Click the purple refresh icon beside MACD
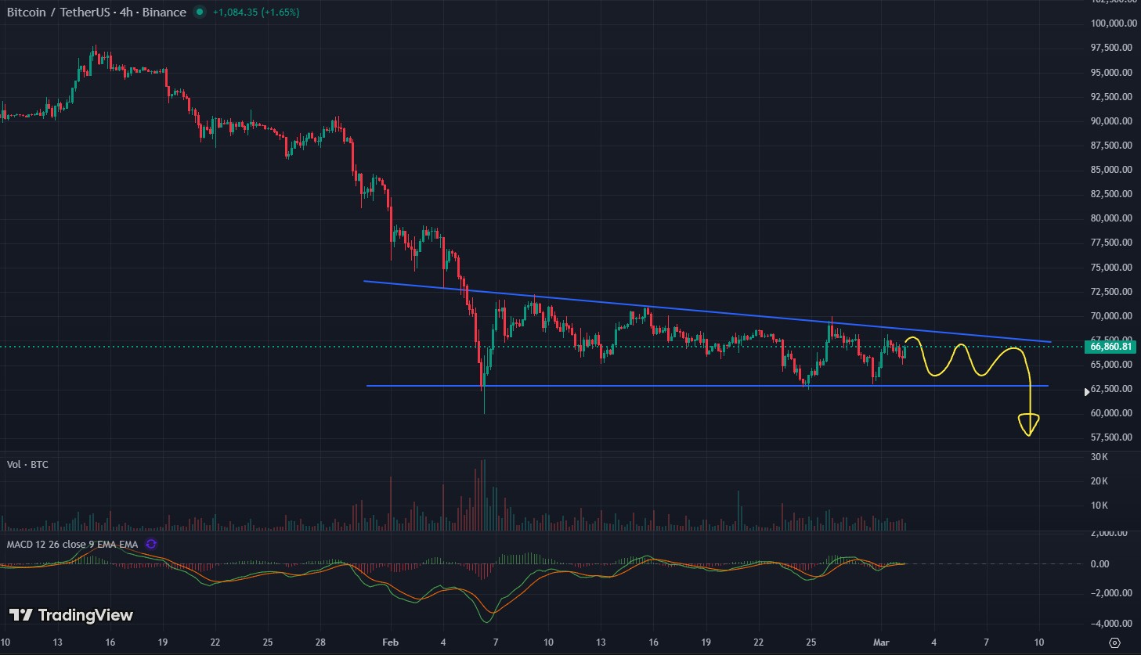 point(151,544)
